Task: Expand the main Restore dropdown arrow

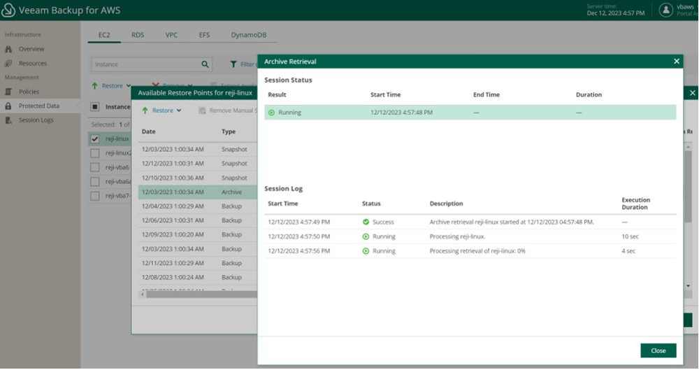Action: click(129, 86)
